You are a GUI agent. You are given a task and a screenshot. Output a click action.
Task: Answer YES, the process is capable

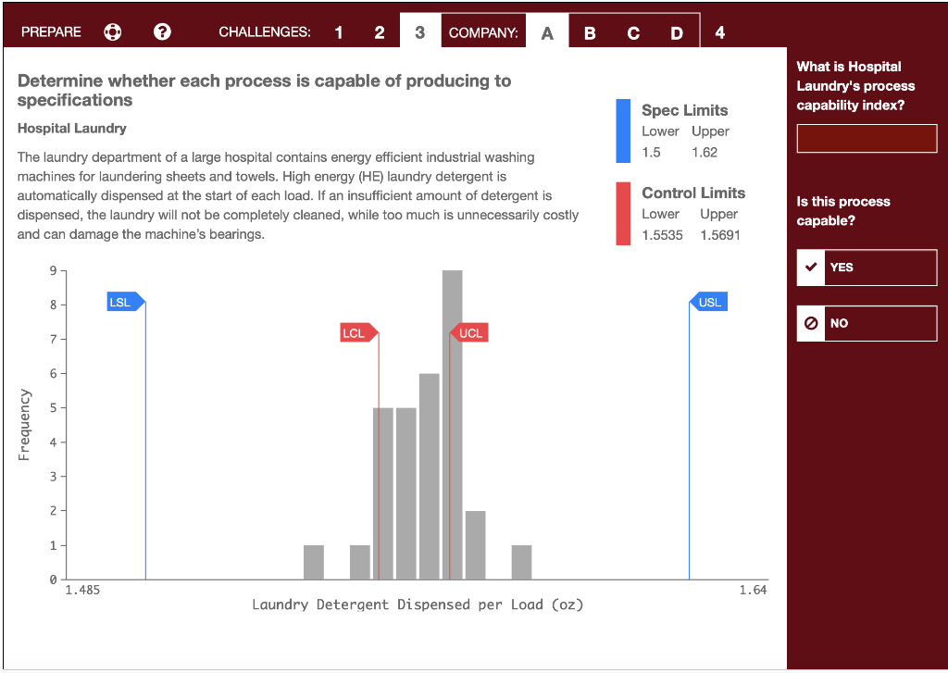[x=867, y=268]
